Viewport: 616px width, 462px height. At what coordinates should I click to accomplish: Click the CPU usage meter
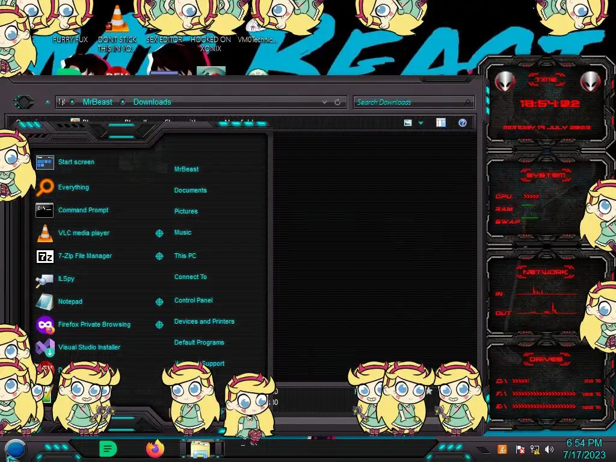coord(531,196)
